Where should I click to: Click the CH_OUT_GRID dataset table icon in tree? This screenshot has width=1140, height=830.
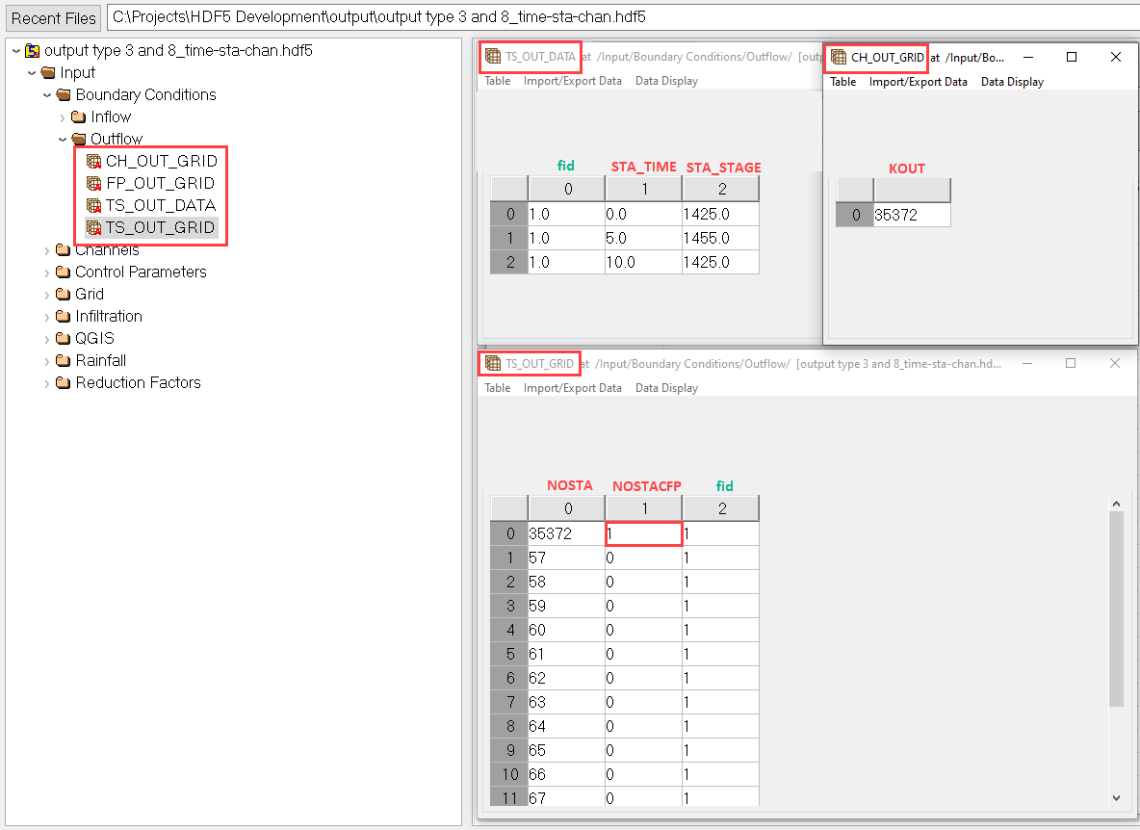click(x=93, y=161)
